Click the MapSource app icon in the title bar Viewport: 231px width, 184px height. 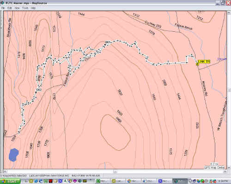[2, 3]
